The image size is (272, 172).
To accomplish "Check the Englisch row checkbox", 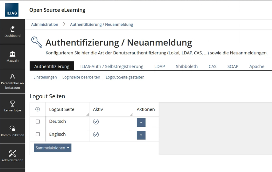I will tap(37, 134).
